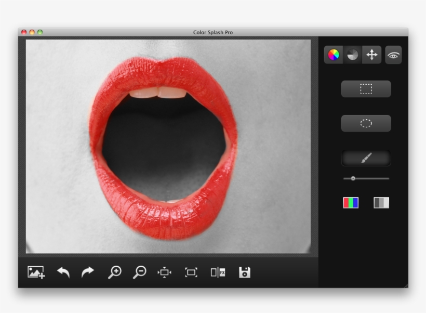Select the rectangular selection tool
This screenshot has height=313, width=426.
[x=366, y=88]
